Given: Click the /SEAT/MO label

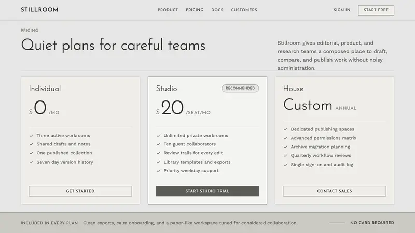Looking at the screenshot, I should pyautogui.click(x=198, y=113).
